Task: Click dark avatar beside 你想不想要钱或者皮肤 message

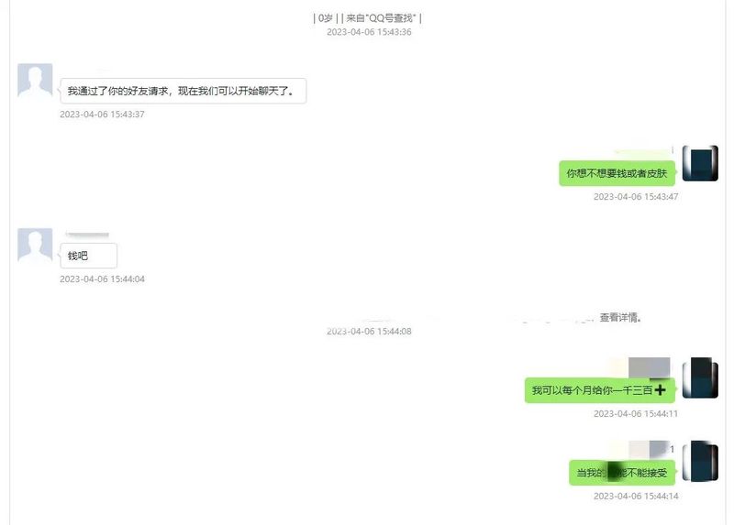Action: click(700, 163)
